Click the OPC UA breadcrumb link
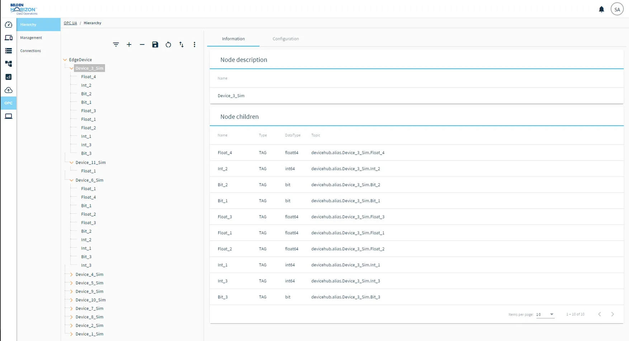 (70, 23)
